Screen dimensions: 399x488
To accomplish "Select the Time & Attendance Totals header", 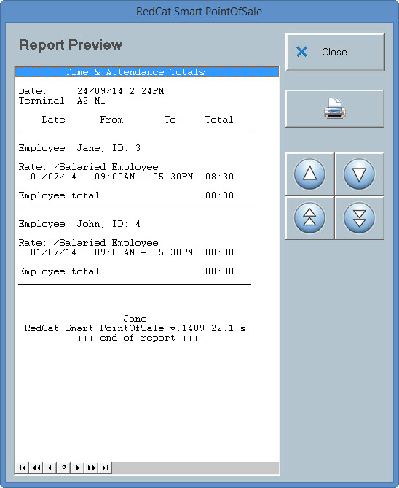I will pyautogui.click(x=147, y=72).
